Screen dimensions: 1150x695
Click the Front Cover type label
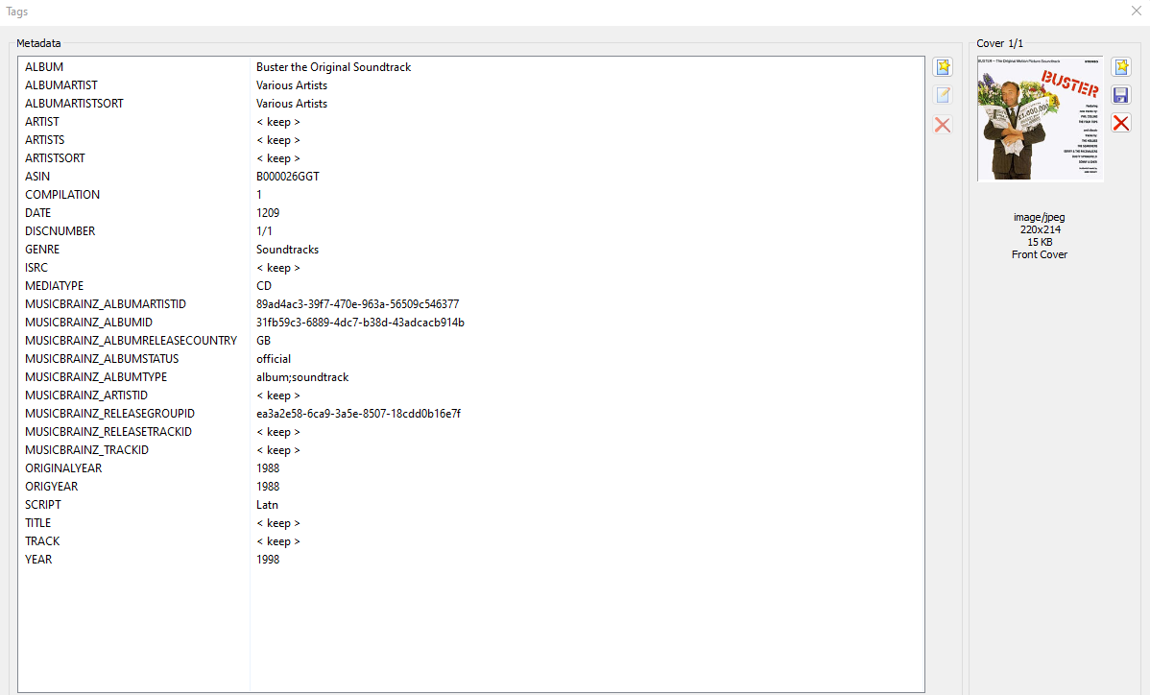(x=1039, y=253)
